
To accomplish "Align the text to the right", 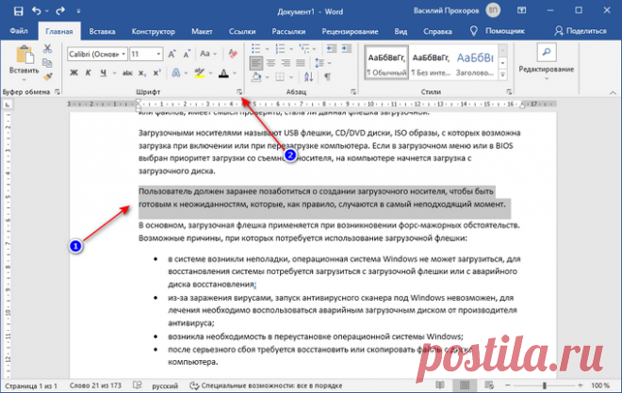I will click(x=286, y=62).
